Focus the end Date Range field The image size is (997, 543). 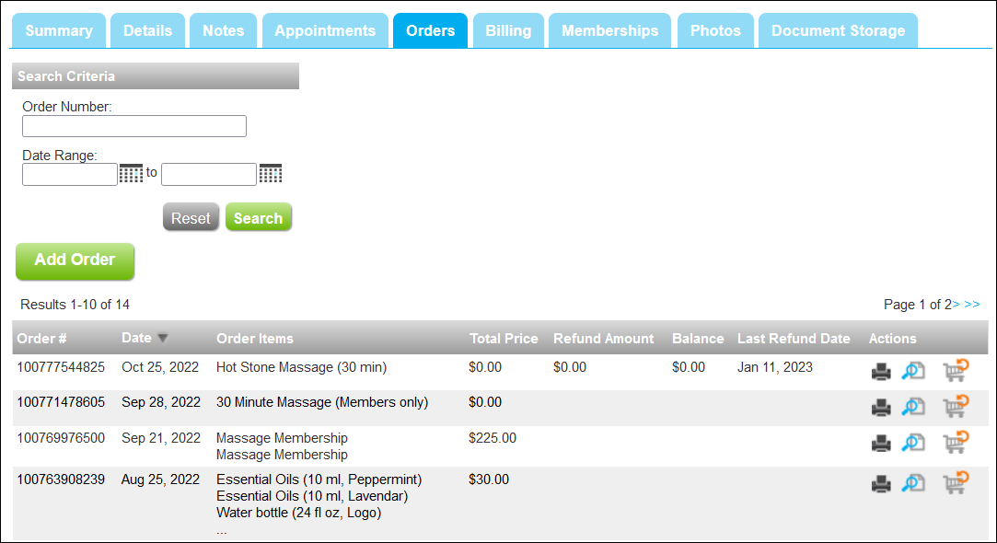209,174
